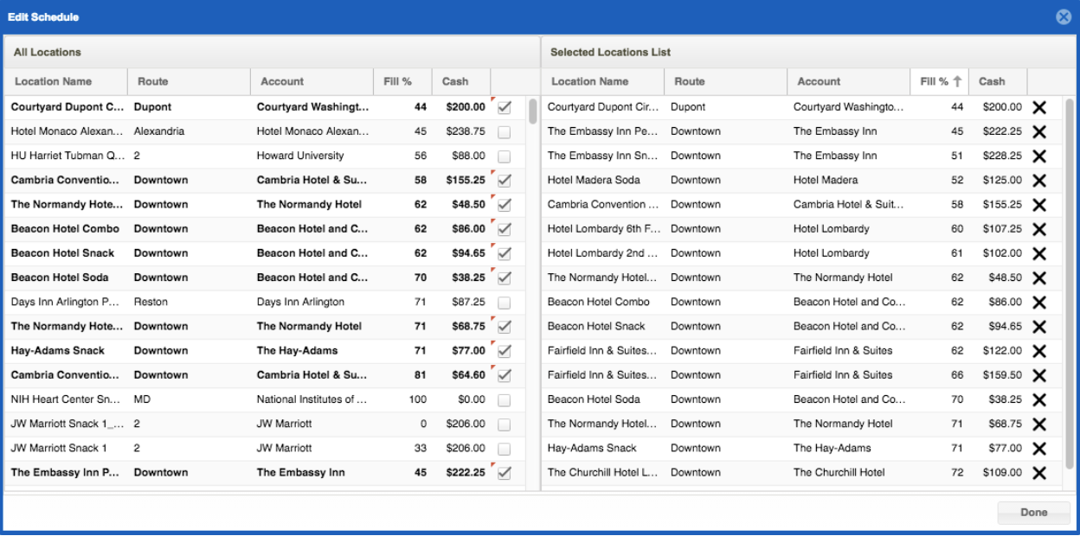Sort All Locations by Account column
Screen dimensions: 1080x536
pyautogui.click(x=312, y=81)
